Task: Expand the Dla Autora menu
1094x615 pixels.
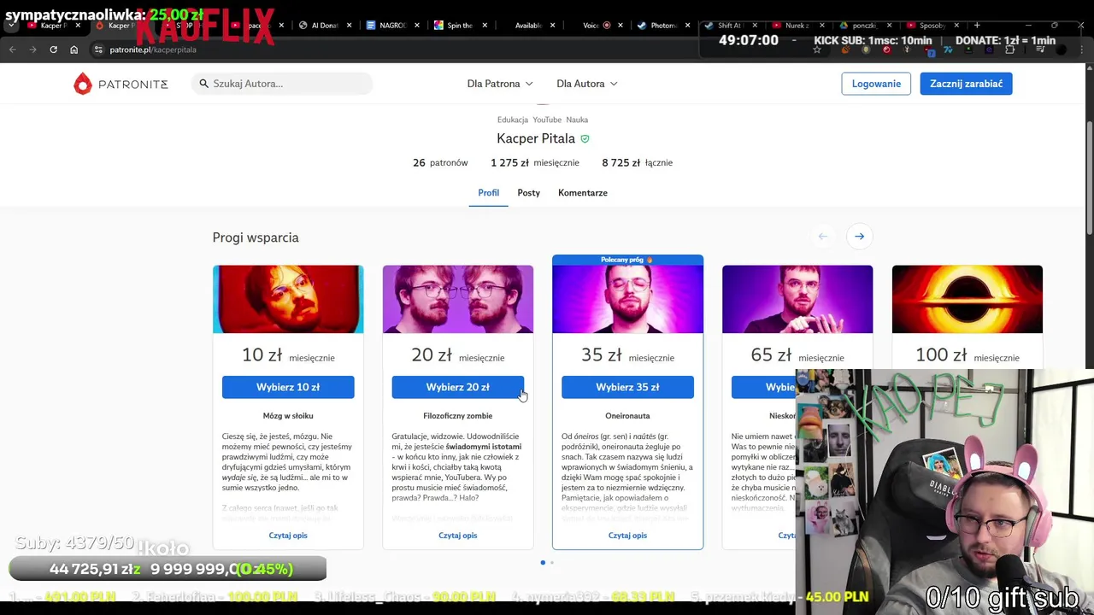Action: click(x=587, y=84)
